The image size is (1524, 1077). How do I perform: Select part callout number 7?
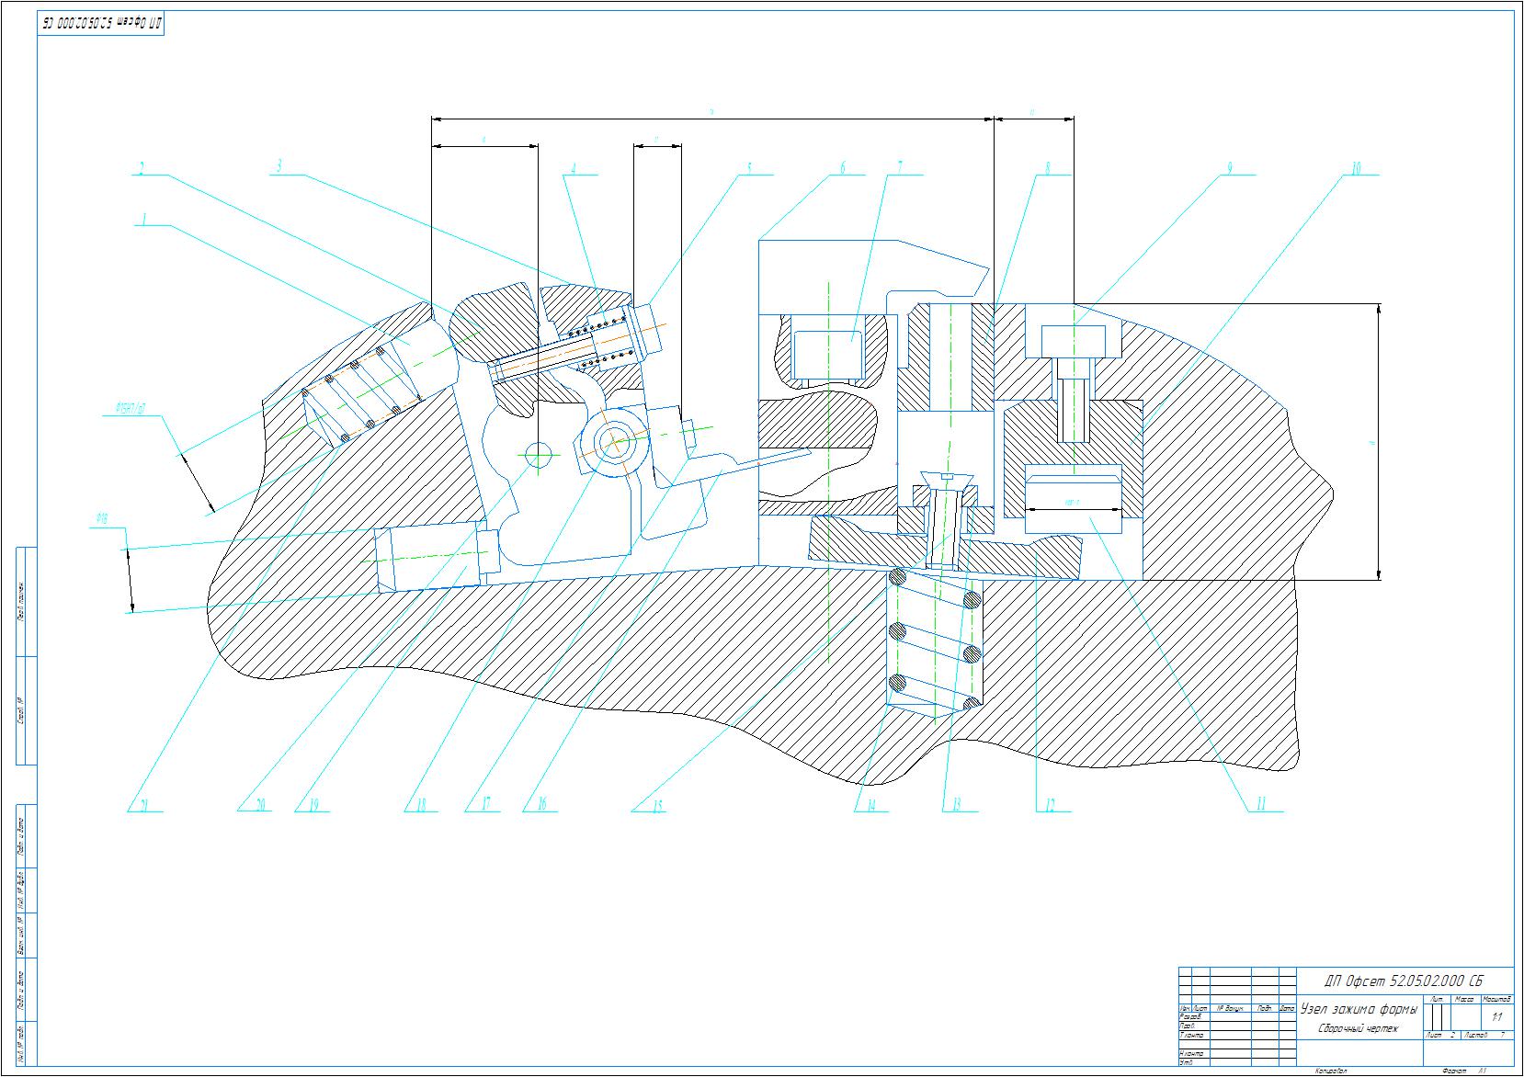(900, 166)
